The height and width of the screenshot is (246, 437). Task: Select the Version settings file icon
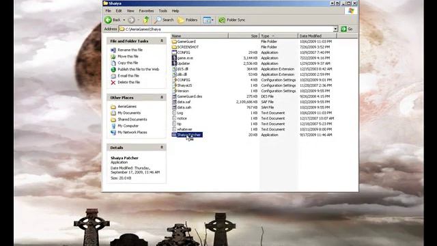tap(174, 91)
